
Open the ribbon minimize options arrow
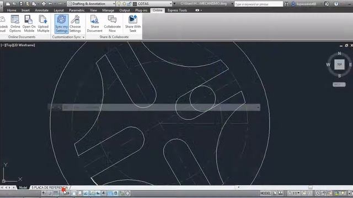pos(201,10)
